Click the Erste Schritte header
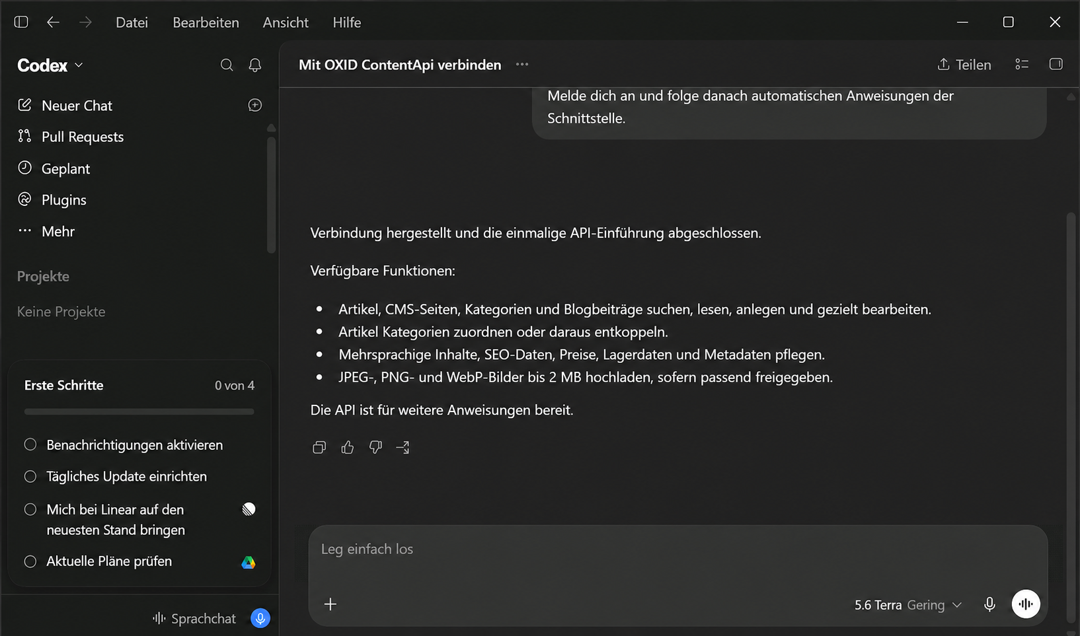The height and width of the screenshot is (636, 1080). pyautogui.click(x=64, y=385)
